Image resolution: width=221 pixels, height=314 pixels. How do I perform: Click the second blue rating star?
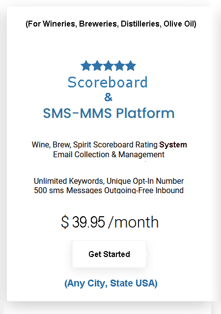coord(97,66)
